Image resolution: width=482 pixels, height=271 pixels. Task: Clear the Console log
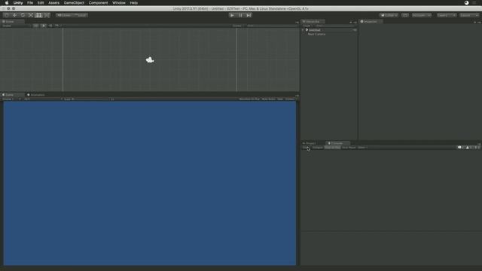(x=307, y=148)
